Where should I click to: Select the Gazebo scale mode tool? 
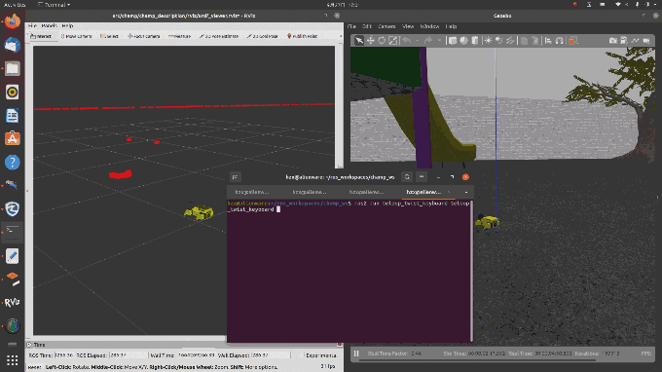[x=393, y=41]
